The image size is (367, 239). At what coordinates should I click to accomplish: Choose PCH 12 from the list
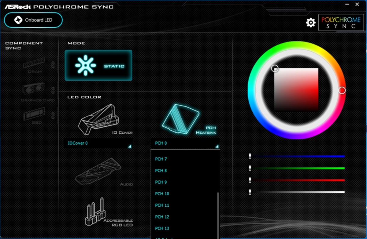162,217
